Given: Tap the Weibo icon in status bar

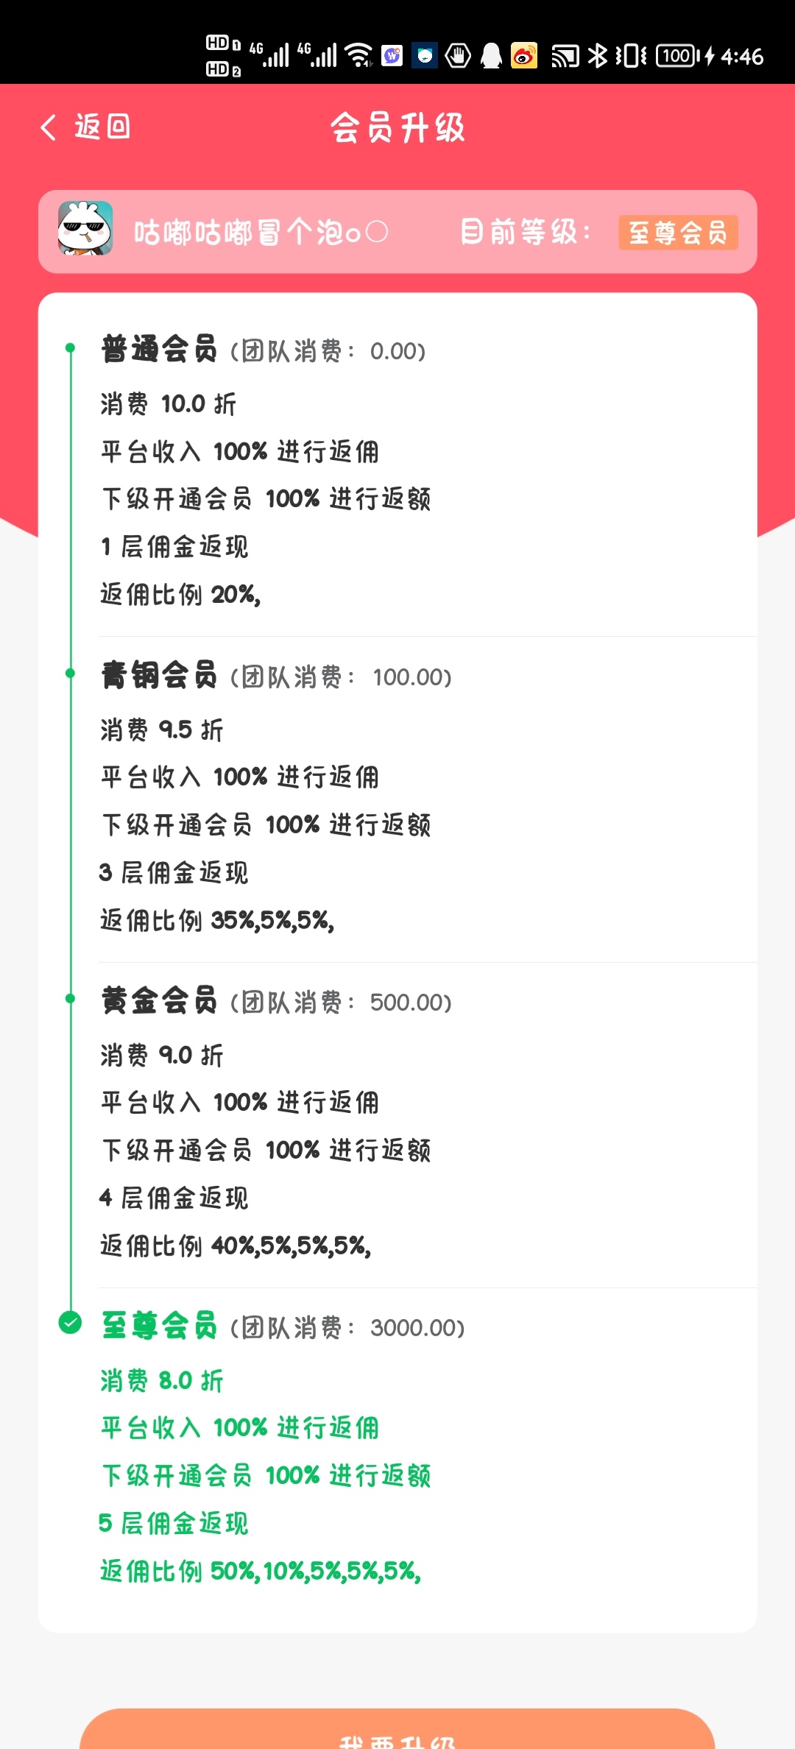Looking at the screenshot, I should pyautogui.click(x=524, y=56).
